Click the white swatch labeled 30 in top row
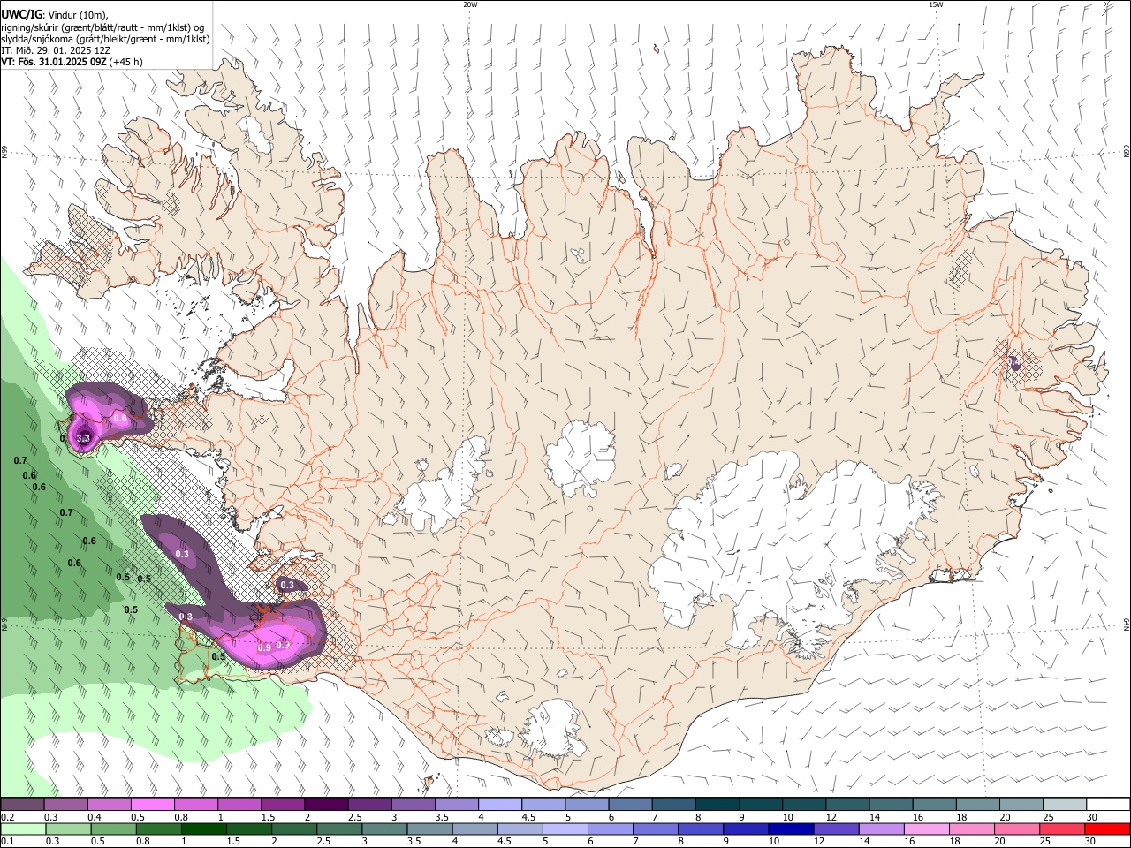 click(x=1108, y=805)
